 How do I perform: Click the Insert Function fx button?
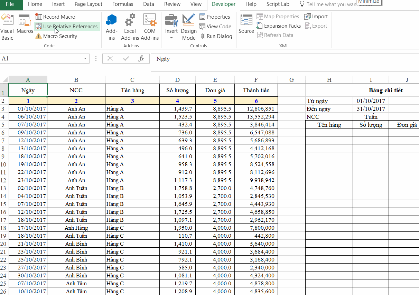(x=141, y=59)
